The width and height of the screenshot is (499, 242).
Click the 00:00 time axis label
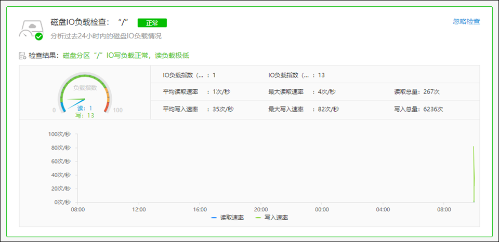(x=322, y=209)
